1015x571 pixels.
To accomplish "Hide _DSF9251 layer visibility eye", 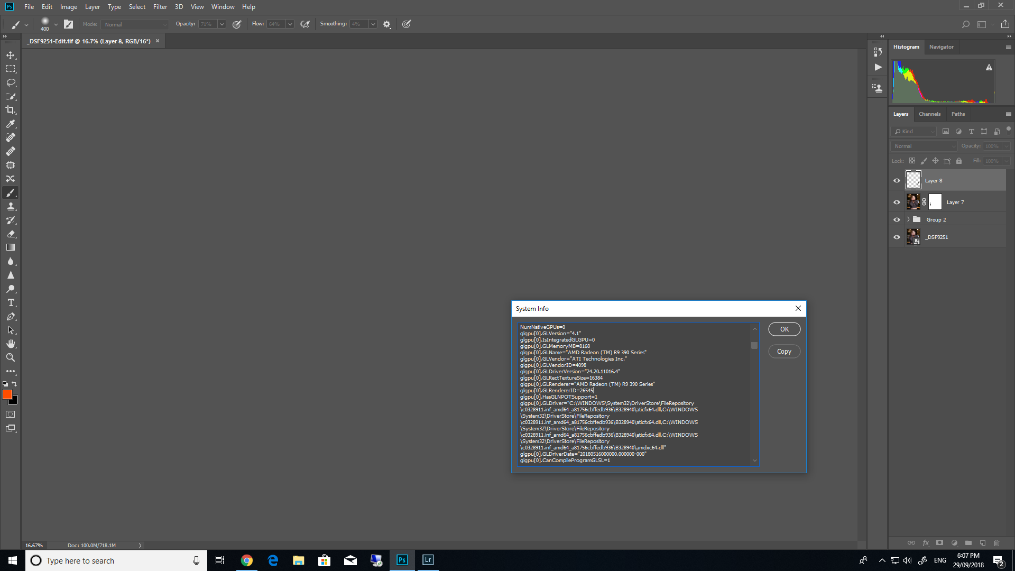I will pyautogui.click(x=897, y=237).
